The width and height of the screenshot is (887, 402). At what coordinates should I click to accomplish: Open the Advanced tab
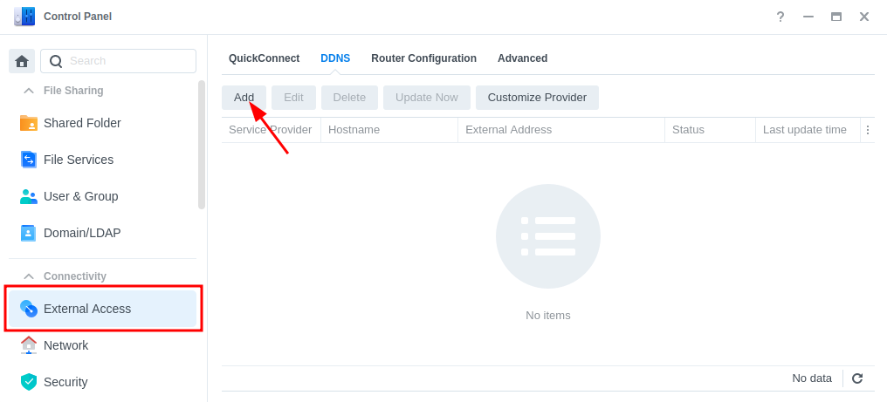click(x=522, y=58)
